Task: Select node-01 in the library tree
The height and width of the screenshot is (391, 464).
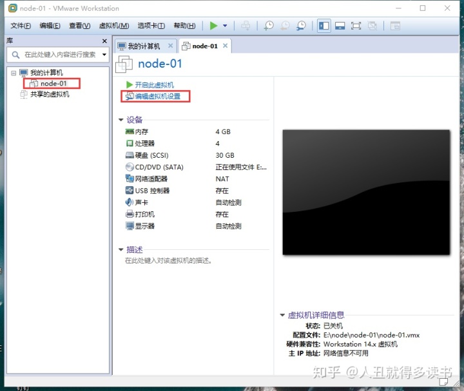Action: [x=53, y=84]
